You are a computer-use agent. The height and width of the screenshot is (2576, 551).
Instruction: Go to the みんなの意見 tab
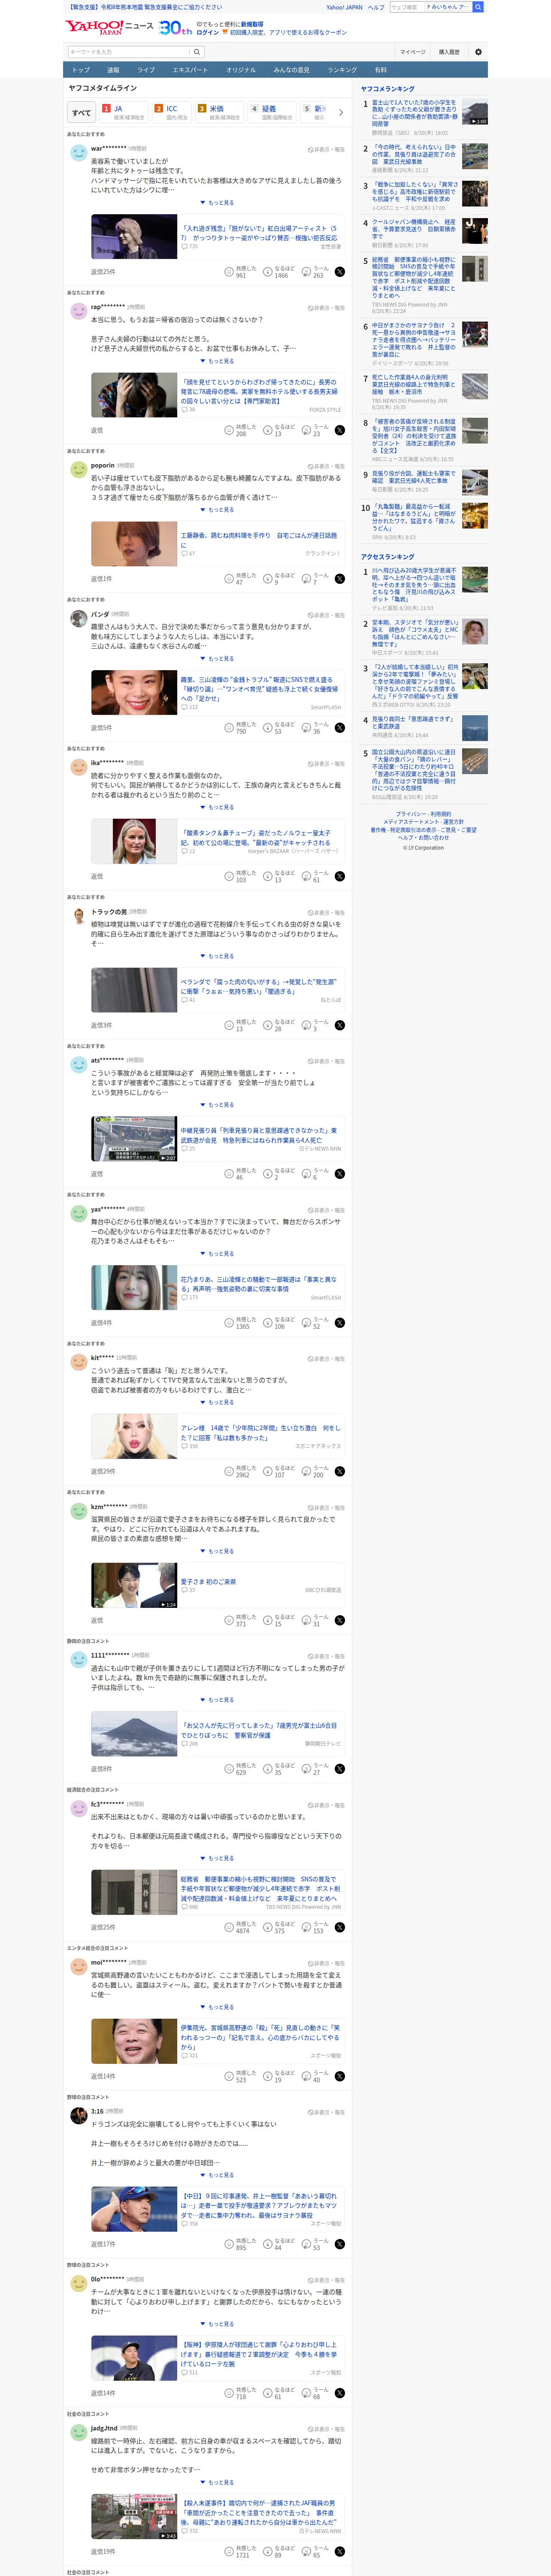[292, 70]
